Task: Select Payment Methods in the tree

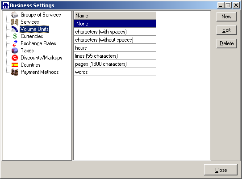Action: (x=40, y=72)
